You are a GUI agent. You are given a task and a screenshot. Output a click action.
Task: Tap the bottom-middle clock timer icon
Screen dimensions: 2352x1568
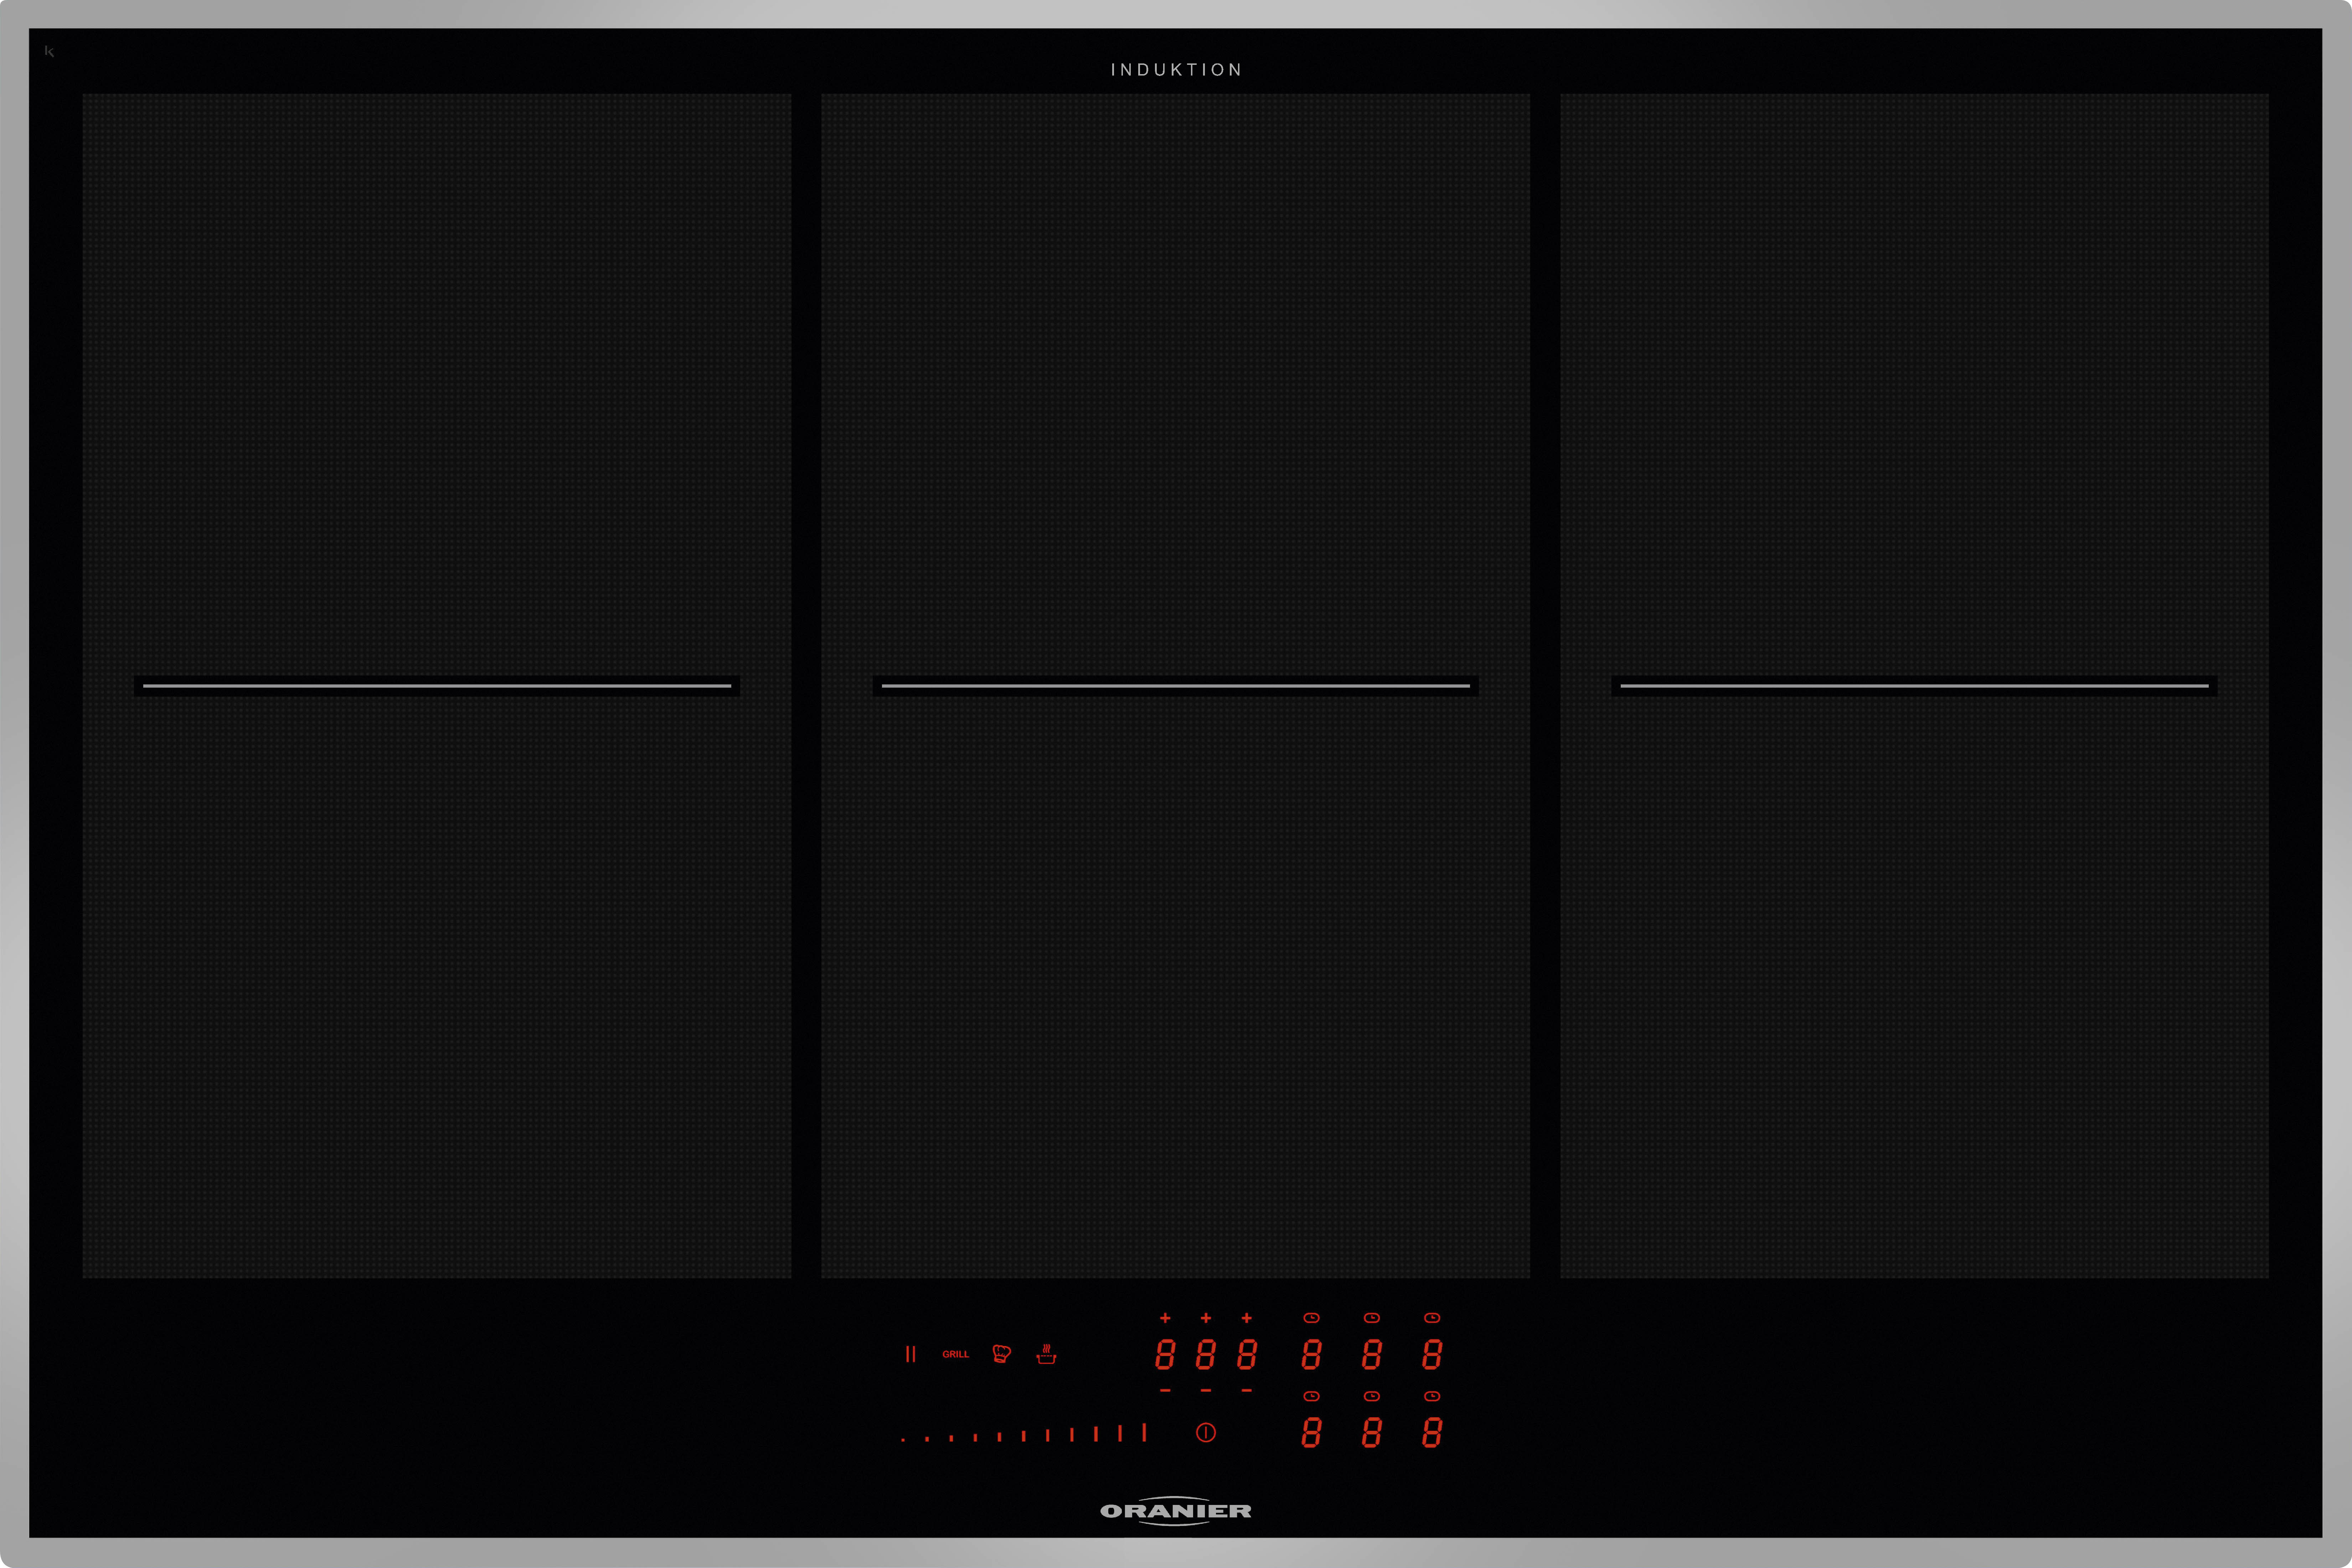(1372, 1396)
